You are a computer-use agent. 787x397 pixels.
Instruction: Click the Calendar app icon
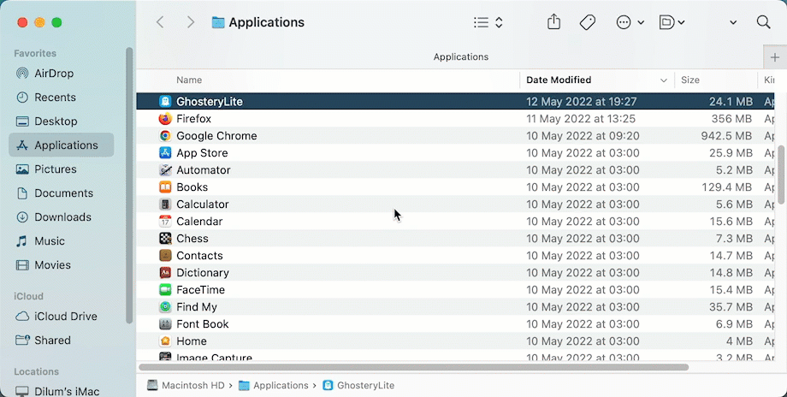tap(165, 222)
